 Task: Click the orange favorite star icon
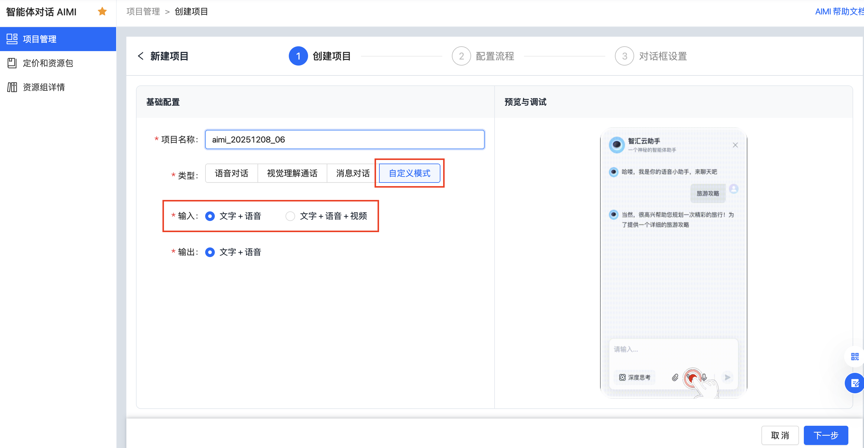[102, 12]
